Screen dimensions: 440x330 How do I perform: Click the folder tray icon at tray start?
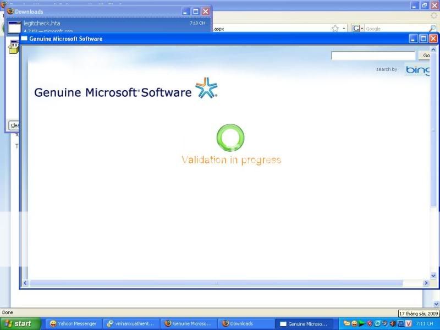(346, 323)
